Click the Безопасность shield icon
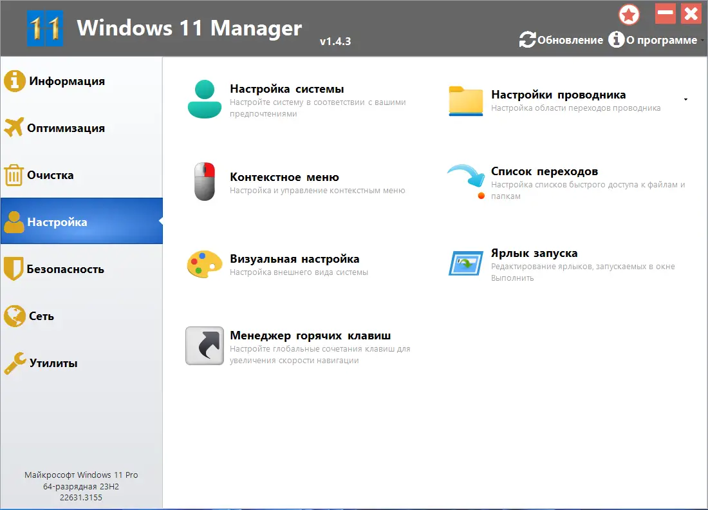 pyautogui.click(x=14, y=269)
